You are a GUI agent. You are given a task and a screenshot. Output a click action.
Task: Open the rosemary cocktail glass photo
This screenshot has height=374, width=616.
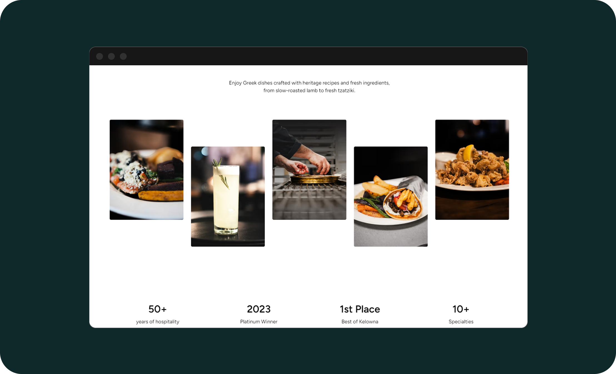[x=228, y=197]
